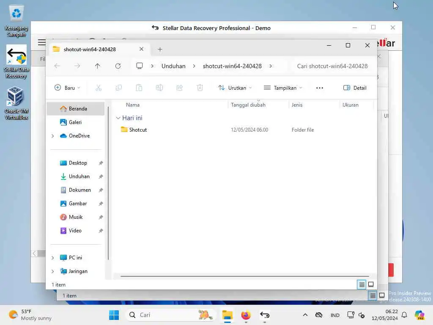Click Unduhan breadcrumb in address bar
Viewport: 433px width, 325px height.
click(x=173, y=66)
